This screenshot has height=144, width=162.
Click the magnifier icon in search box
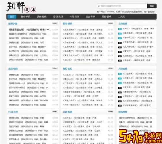coord(99,6)
